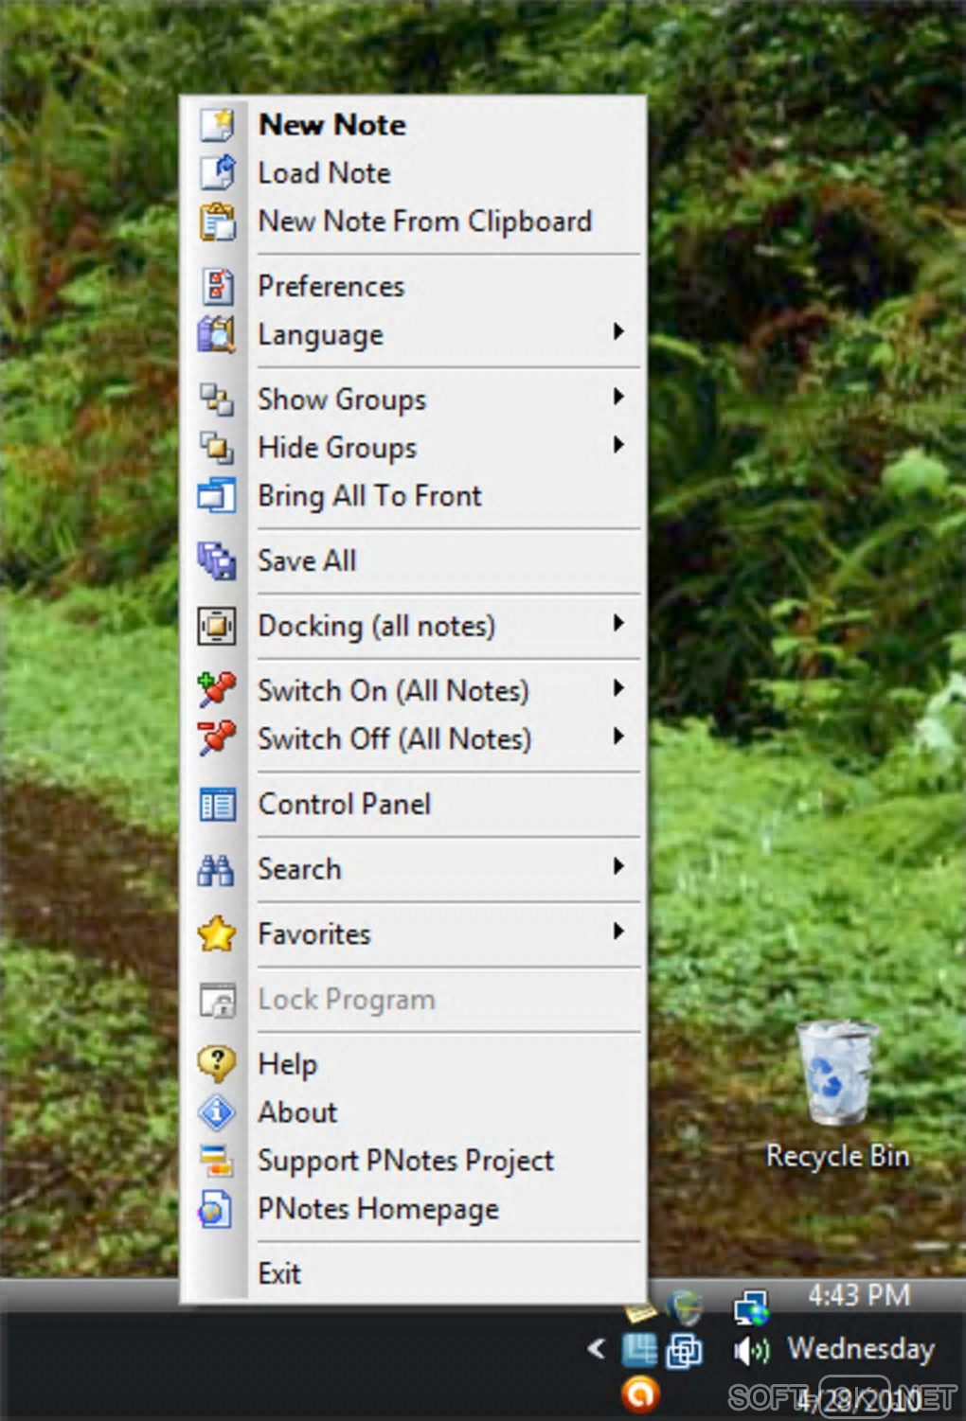The height and width of the screenshot is (1421, 966).
Task: Choose New Note from the menu
Action: pyautogui.click(x=413, y=124)
